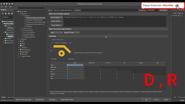Click the Plane category icon
The height and width of the screenshot is (104, 185).
pos(21,46)
